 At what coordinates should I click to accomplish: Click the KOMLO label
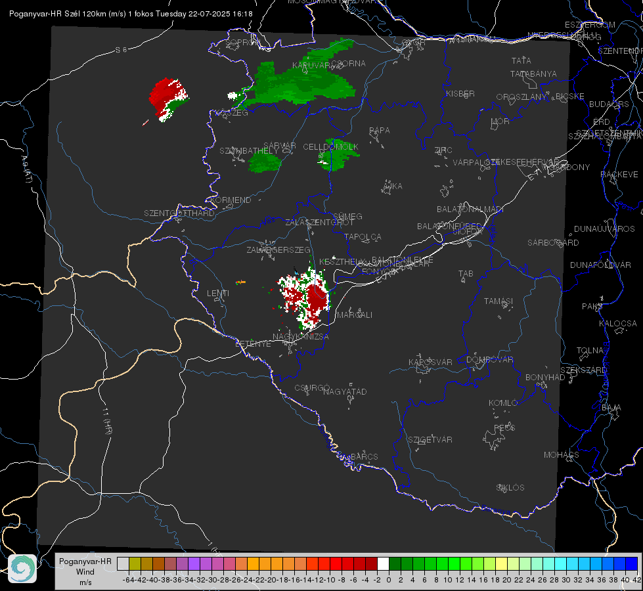pyautogui.click(x=503, y=403)
